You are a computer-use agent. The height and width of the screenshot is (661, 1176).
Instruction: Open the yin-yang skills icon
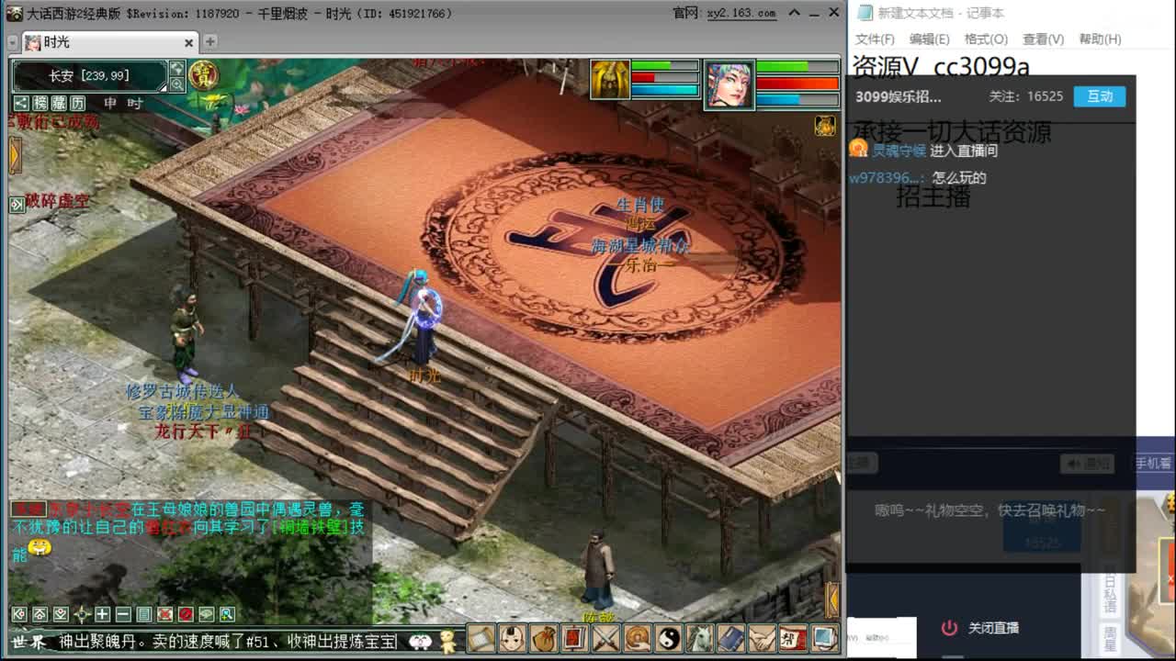(669, 638)
